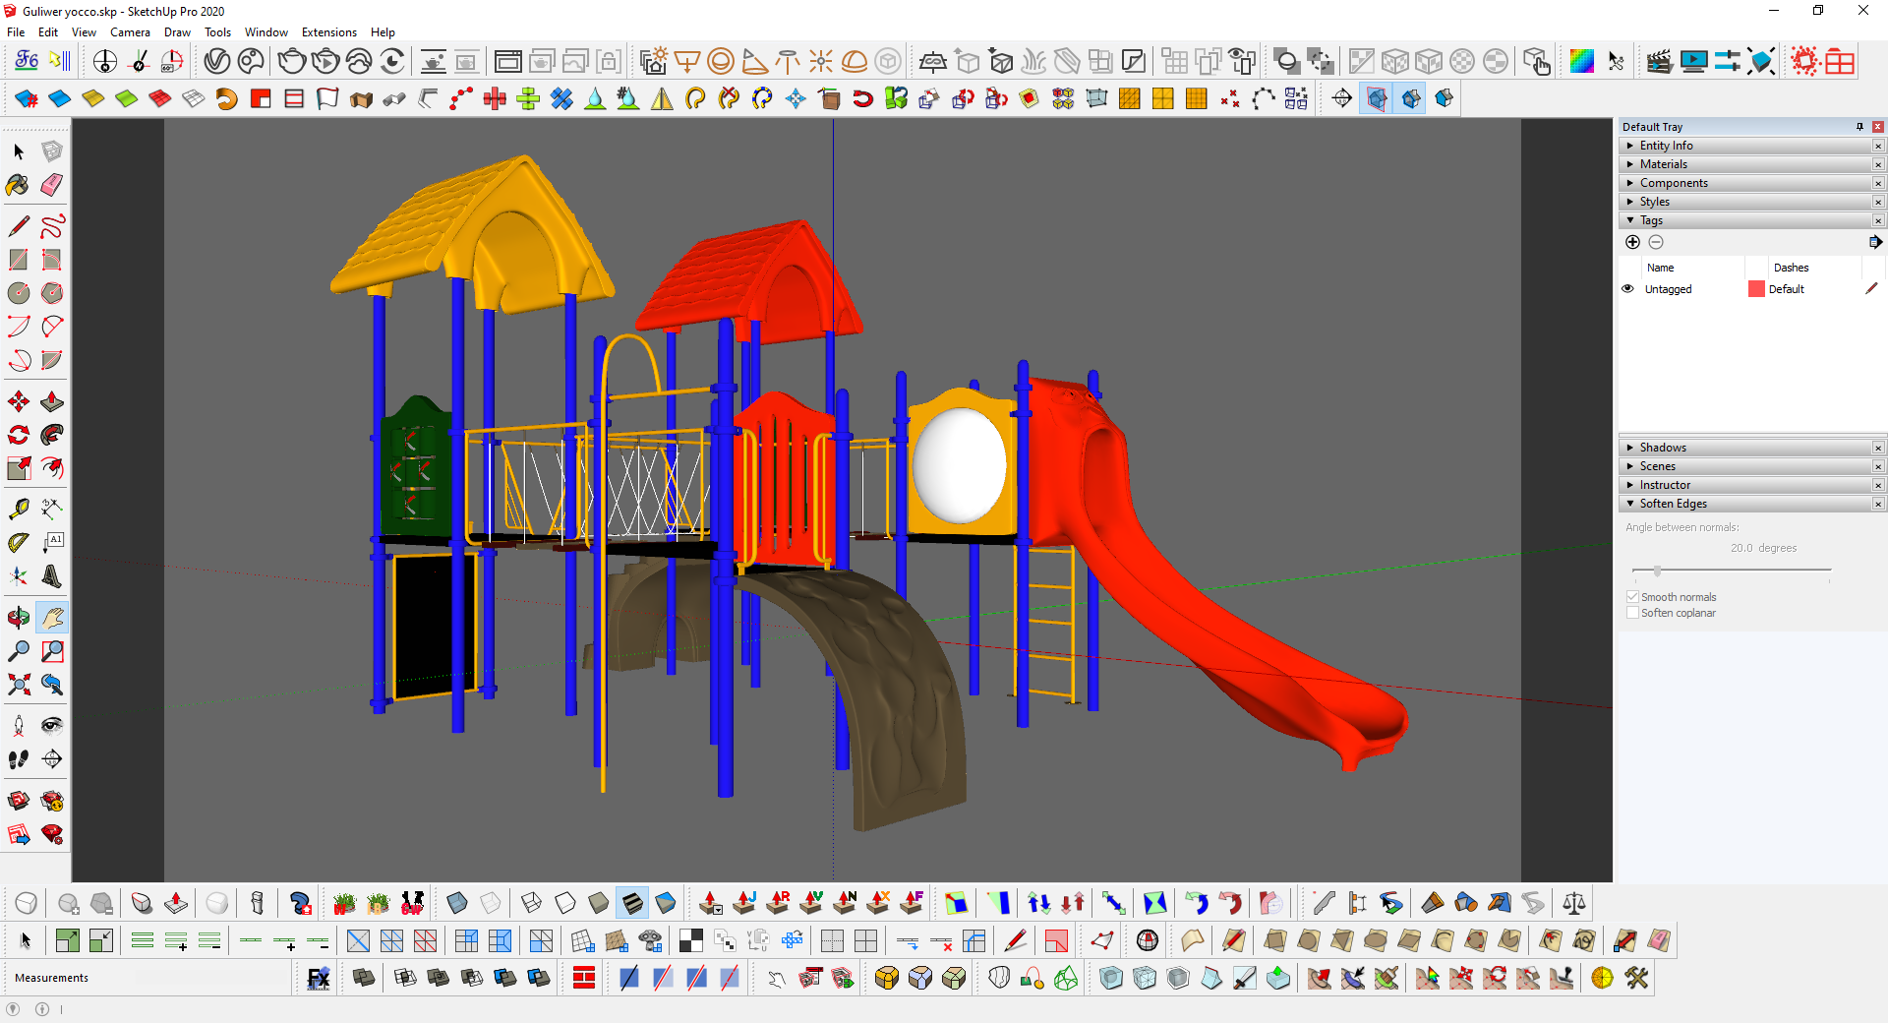Click the Remove Tag minus button
The image size is (1888, 1023).
pos(1656,242)
